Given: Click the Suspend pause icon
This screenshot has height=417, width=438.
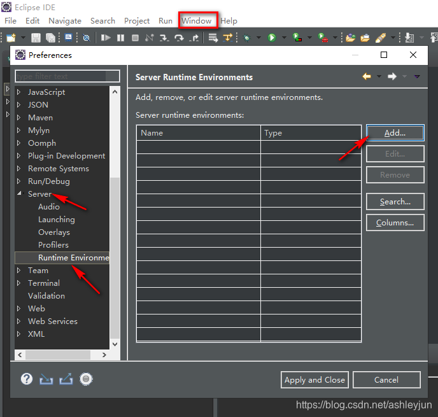Looking at the screenshot, I should coord(120,38).
